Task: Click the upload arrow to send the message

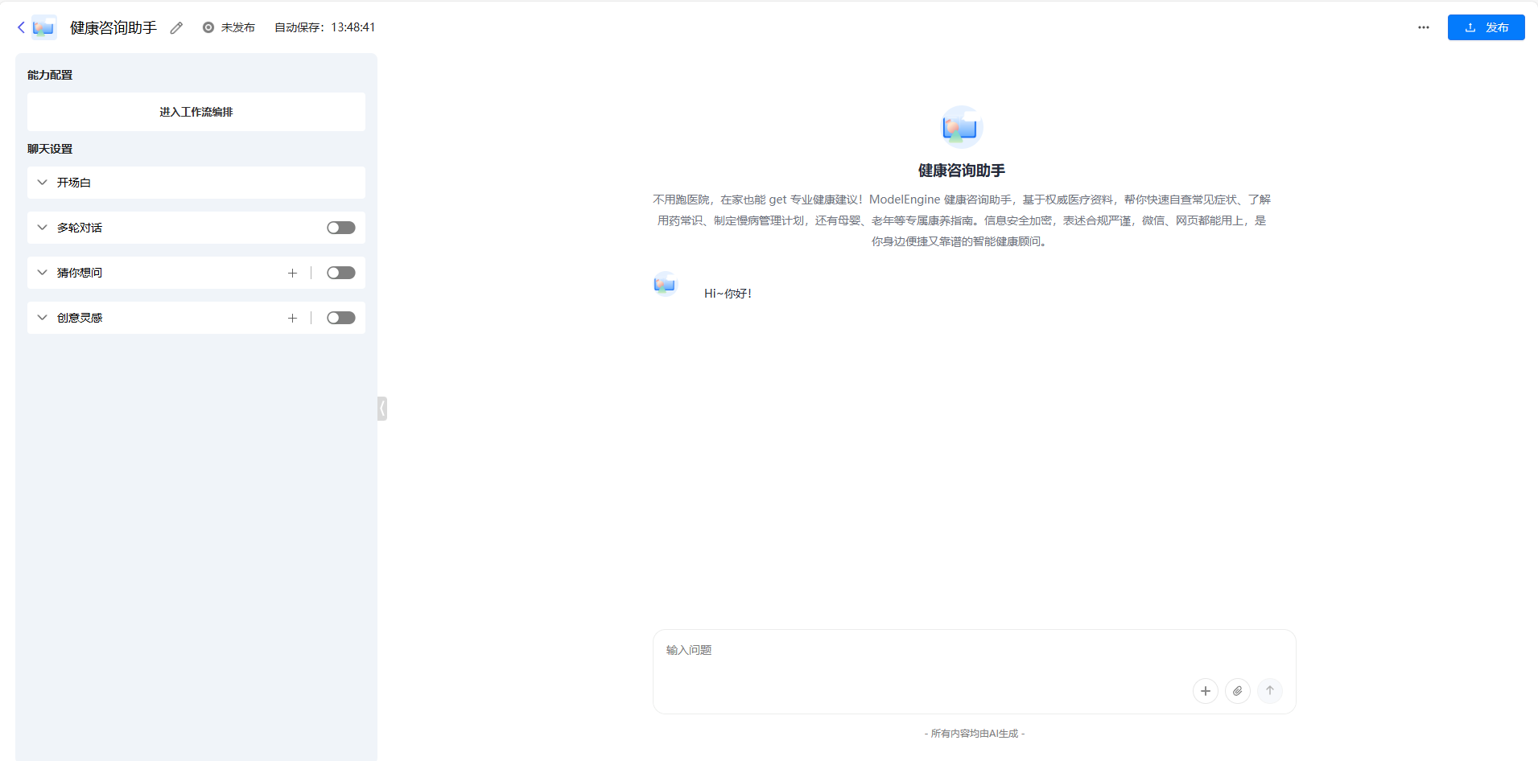Action: pyautogui.click(x=1269, y=690)
